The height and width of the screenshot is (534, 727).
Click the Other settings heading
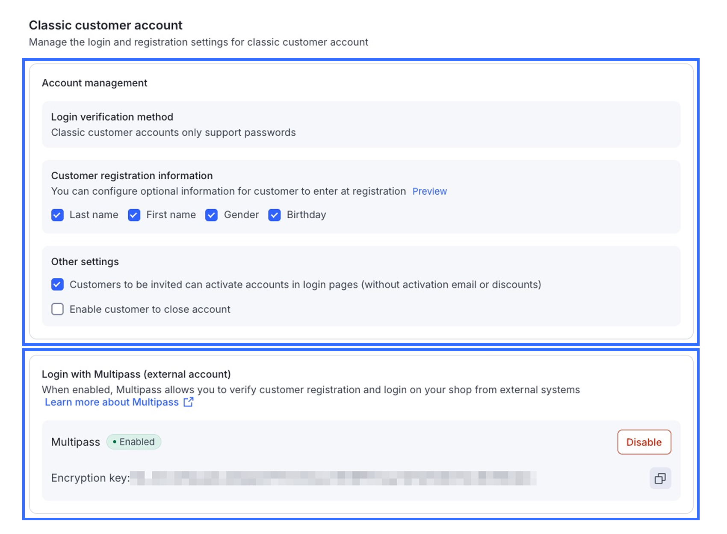(x=85, y=261)
